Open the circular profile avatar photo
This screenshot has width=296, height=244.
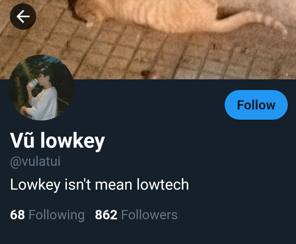click(x=41, y=88)
